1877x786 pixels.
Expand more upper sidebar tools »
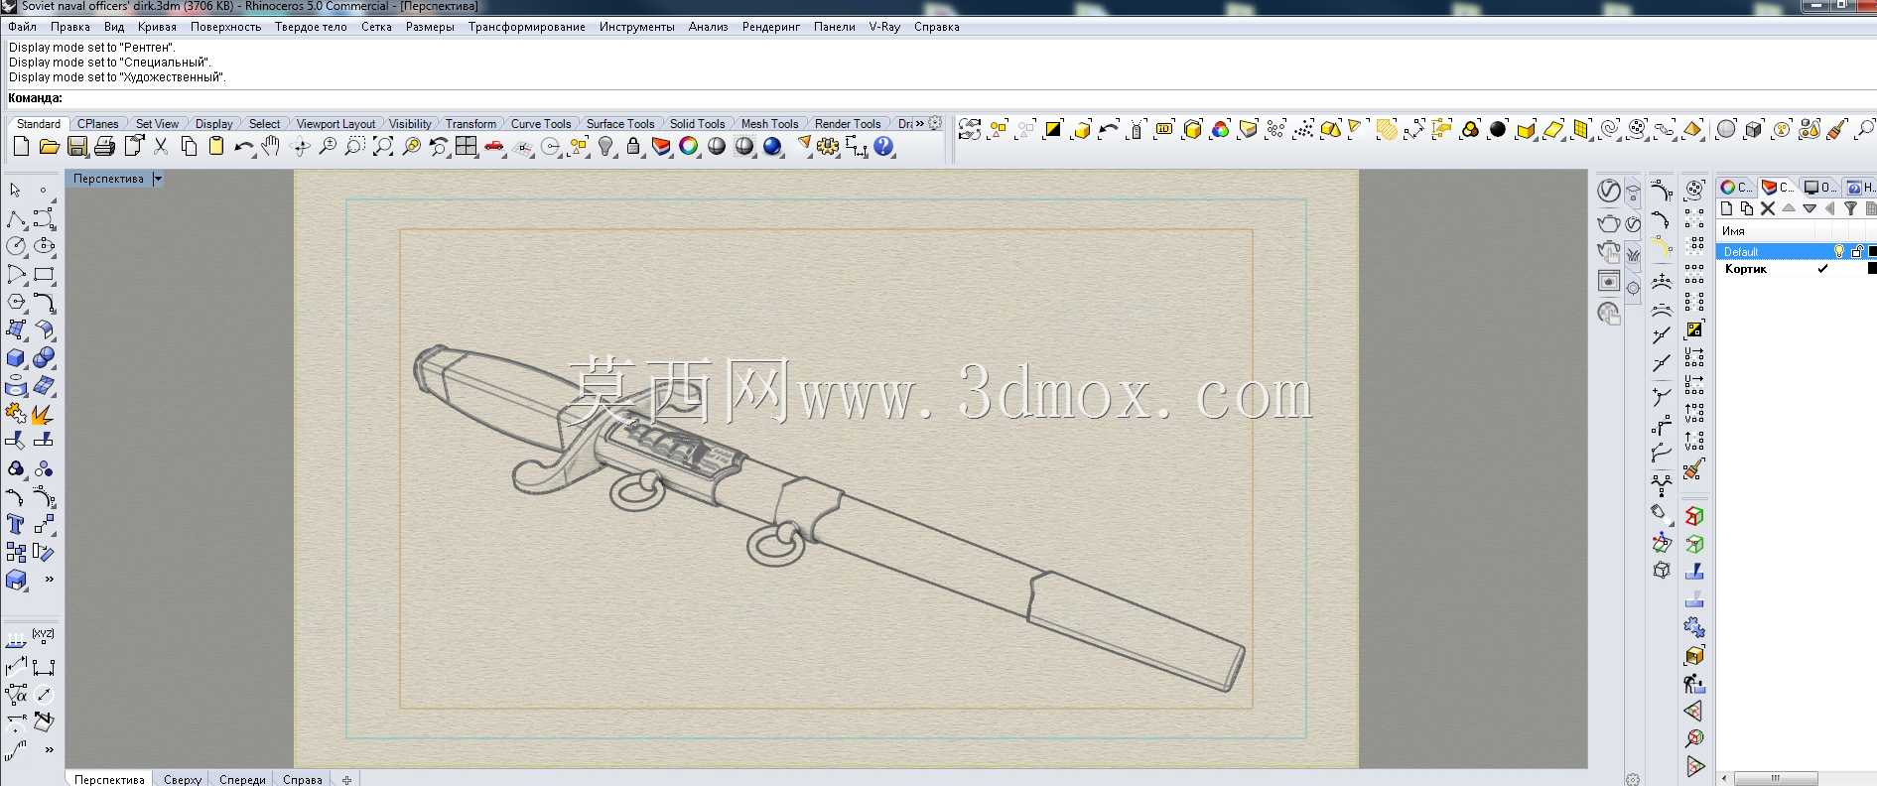click(x=49, y=580)
